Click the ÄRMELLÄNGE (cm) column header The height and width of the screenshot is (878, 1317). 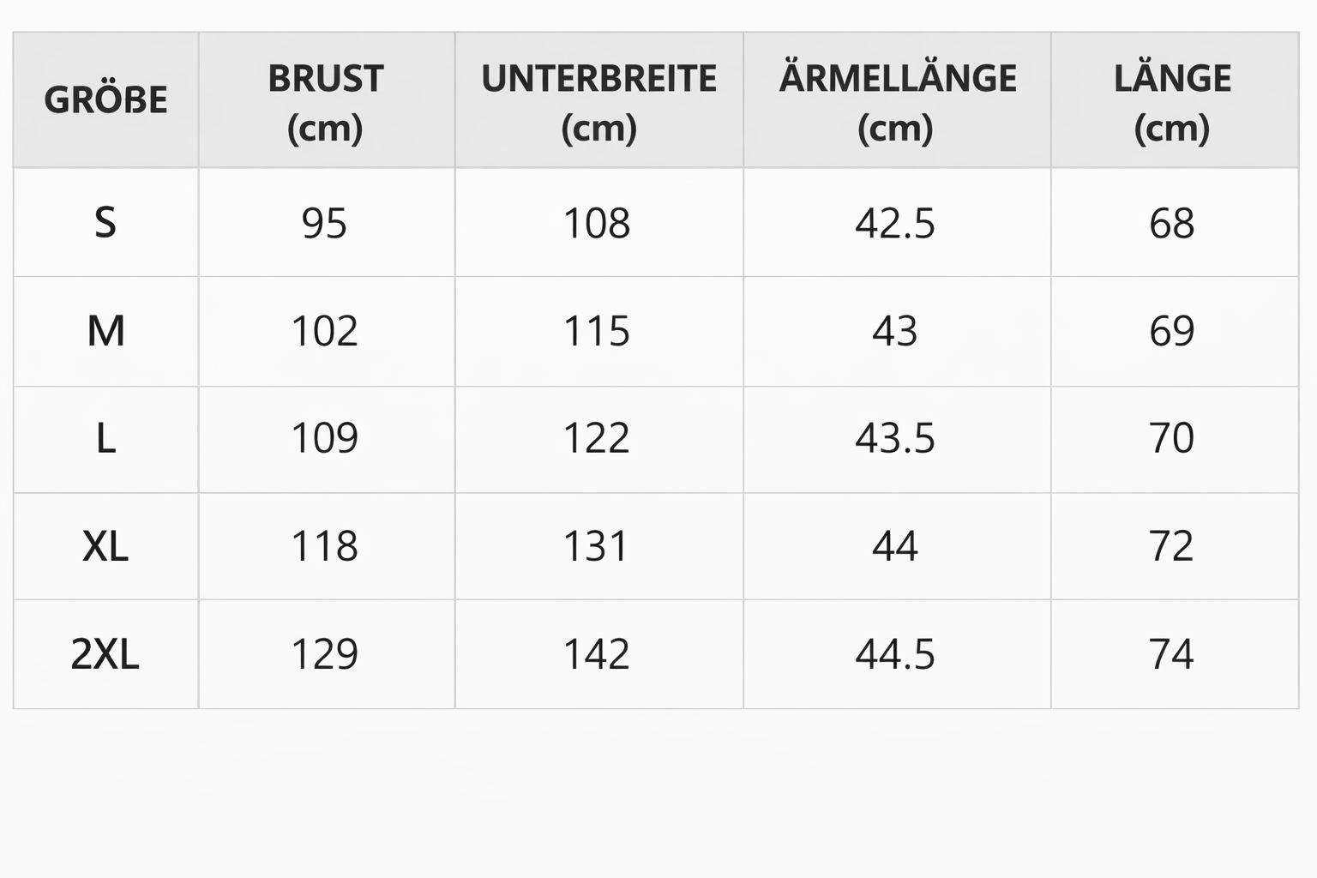(896, 102)
